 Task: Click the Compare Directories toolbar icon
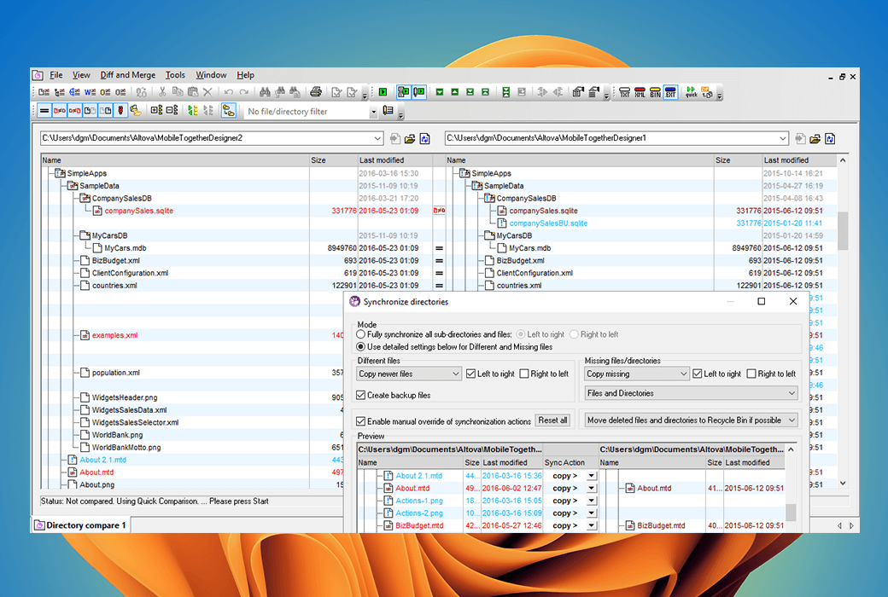click(x=60, y=92)
